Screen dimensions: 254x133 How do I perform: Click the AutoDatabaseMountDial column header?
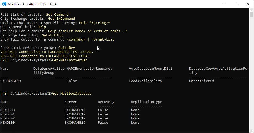tap(151, 68)
